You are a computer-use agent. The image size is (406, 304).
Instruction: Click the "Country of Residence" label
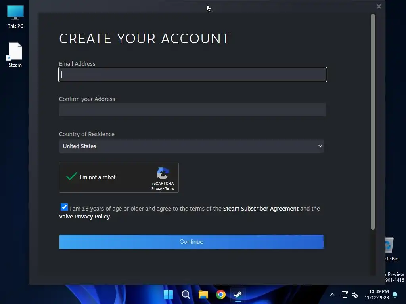pyautogui.click(x=87, y=134)
